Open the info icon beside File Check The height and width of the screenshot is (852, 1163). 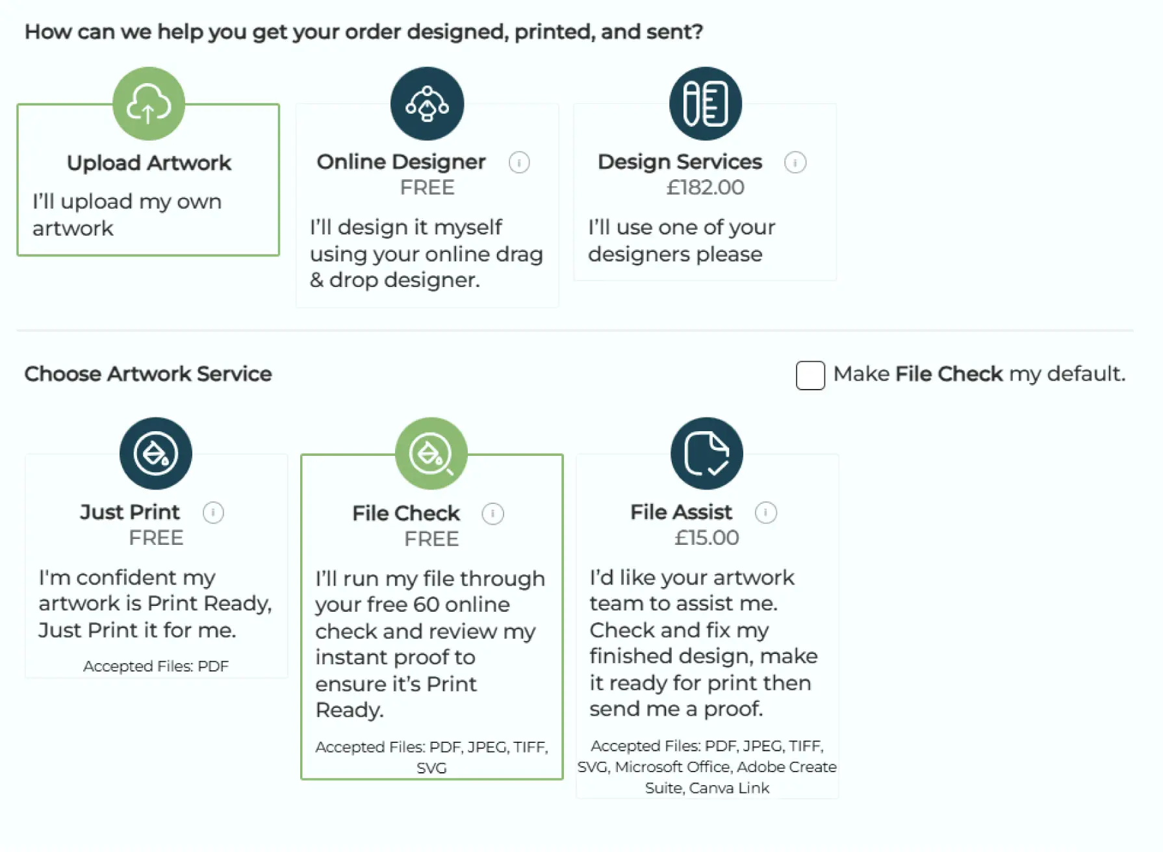point(492,512)
